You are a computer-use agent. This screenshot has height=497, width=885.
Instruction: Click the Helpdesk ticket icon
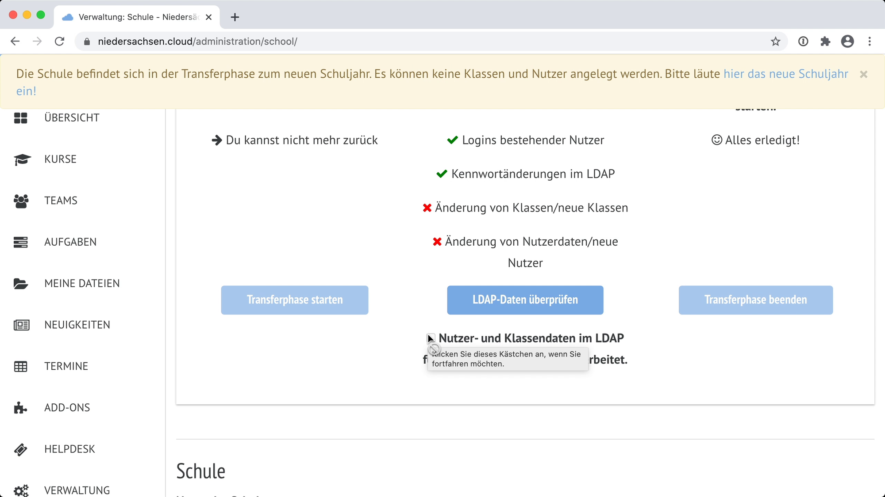pyautogui.click(x=20, y=449)
